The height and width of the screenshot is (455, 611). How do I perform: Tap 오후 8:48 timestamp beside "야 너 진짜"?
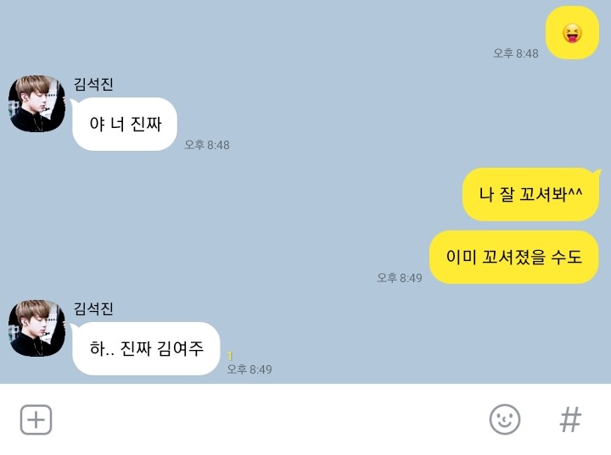207,145
